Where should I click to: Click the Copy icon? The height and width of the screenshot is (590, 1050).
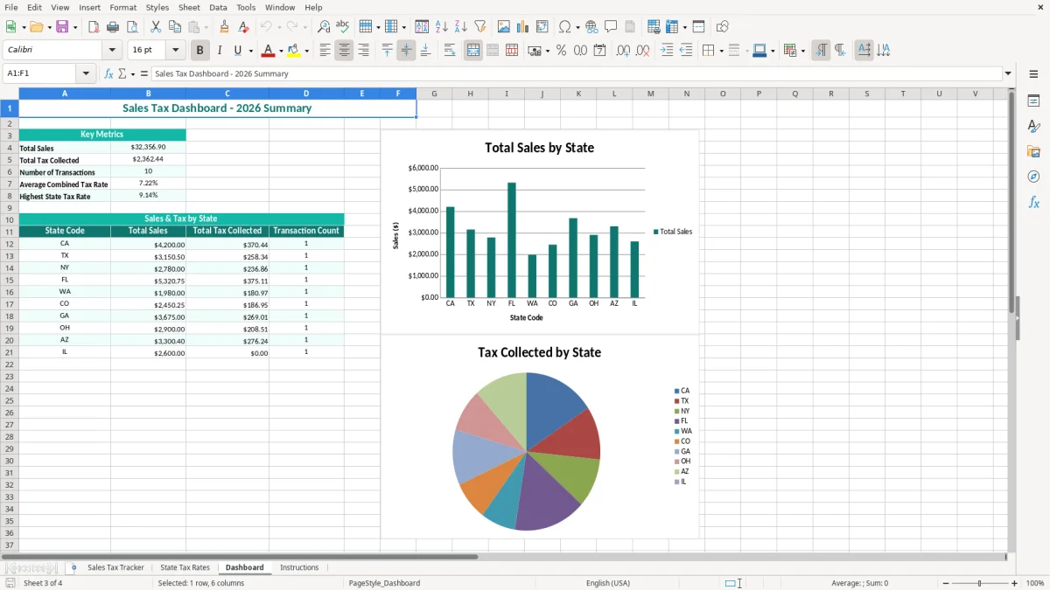point(175,27)
